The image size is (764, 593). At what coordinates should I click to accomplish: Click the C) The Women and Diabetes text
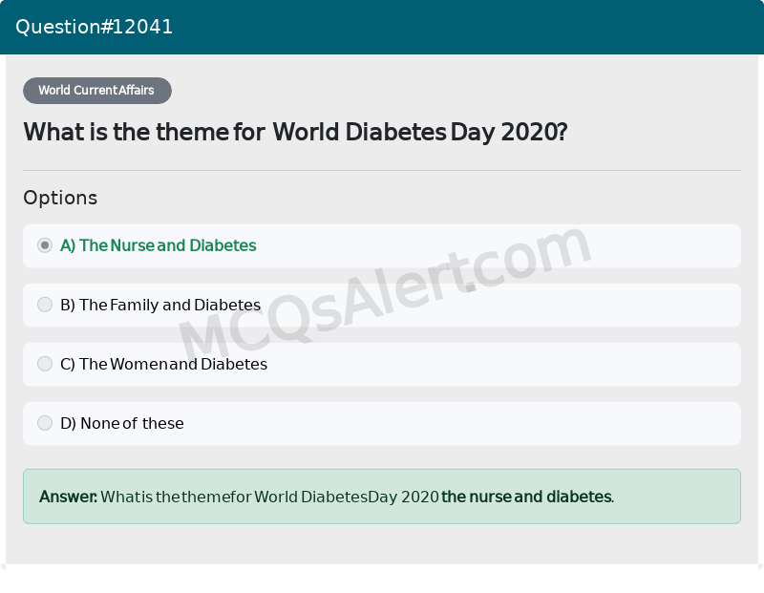pyautogui.click(x=163, y=364)
